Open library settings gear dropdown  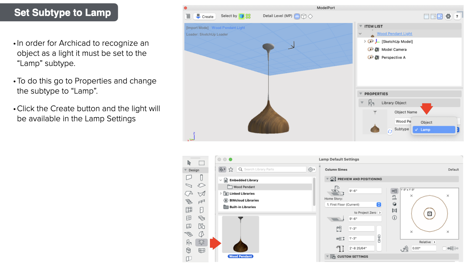click(311, 169)
